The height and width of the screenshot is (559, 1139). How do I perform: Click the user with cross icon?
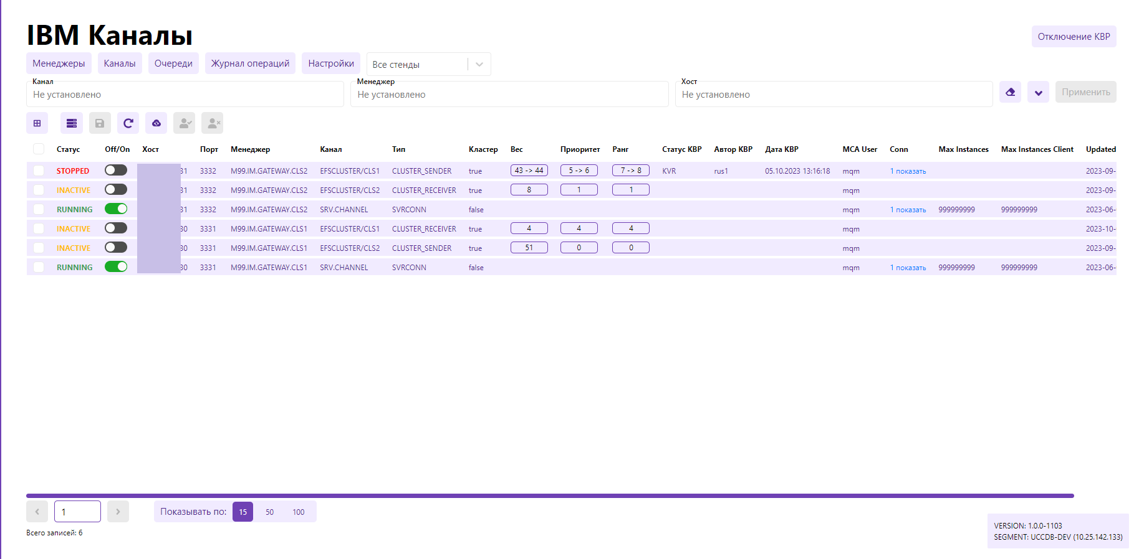point(213,123)
